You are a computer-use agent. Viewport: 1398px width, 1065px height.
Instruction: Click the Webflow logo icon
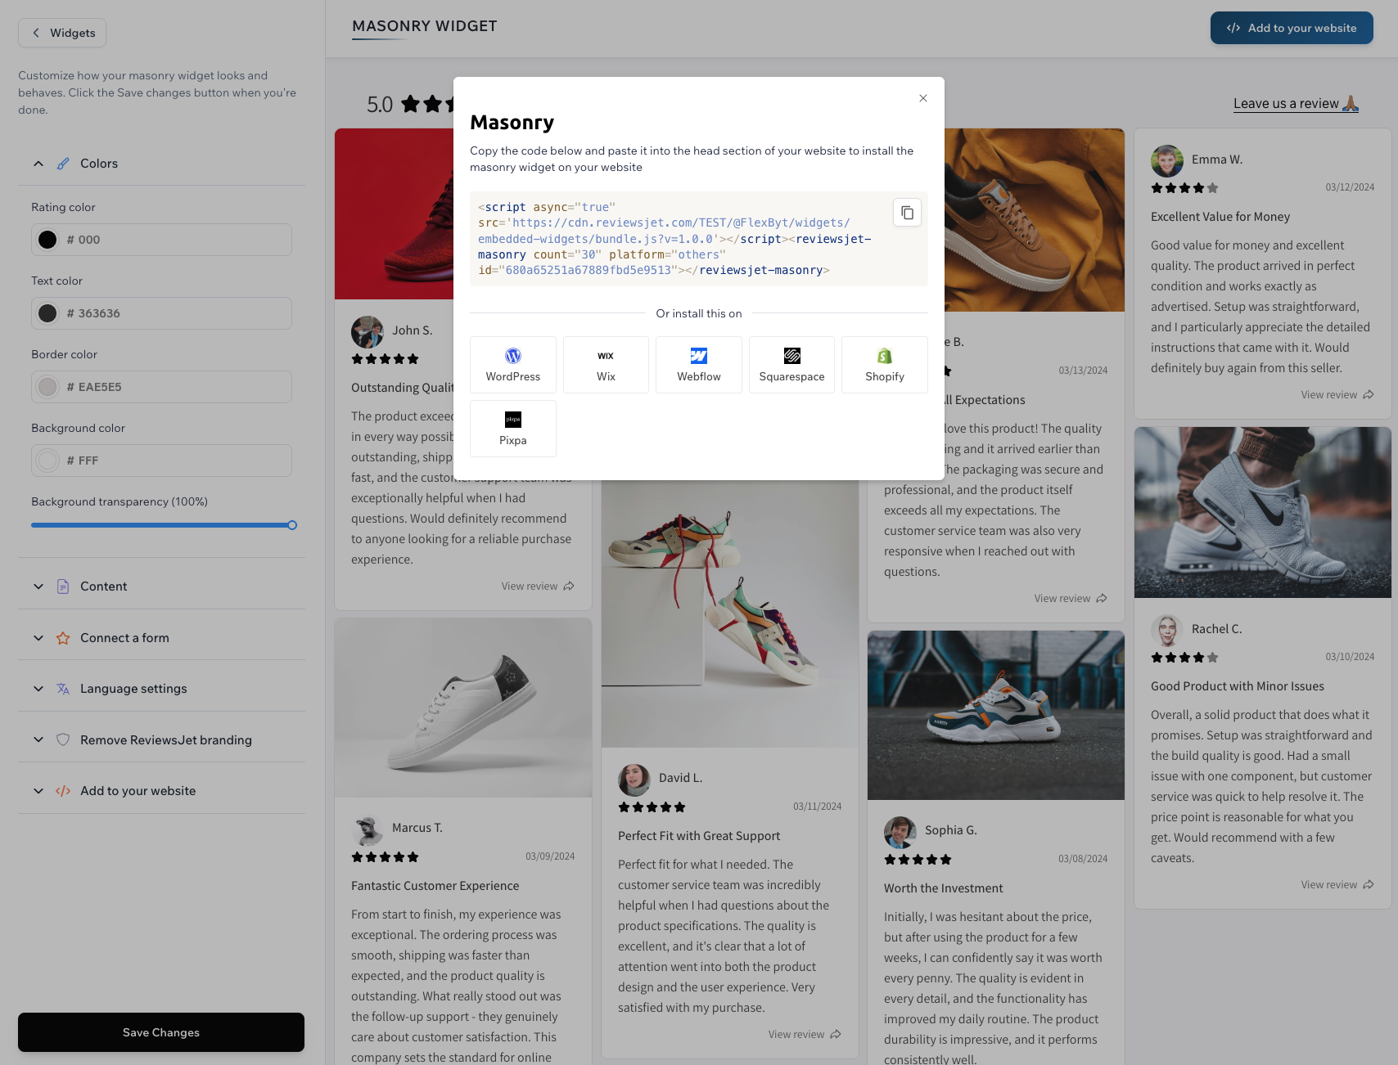[699, 356]
